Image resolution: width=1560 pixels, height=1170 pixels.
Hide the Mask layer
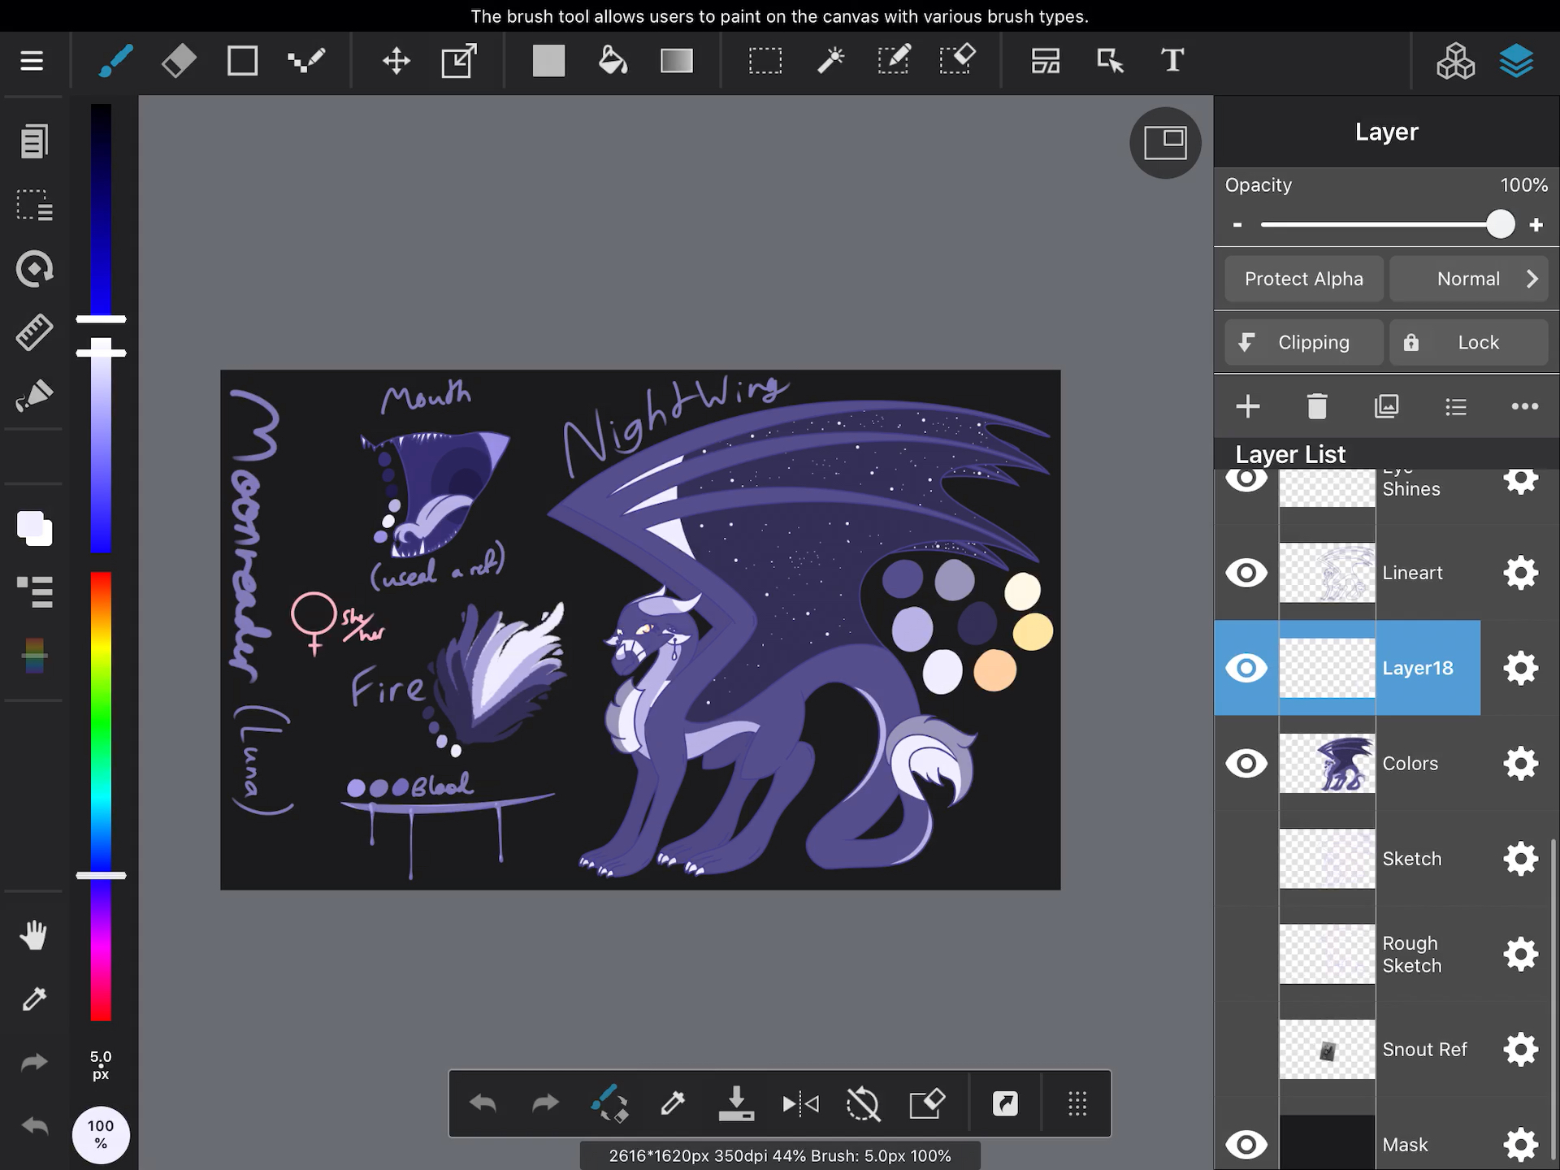[x=1246, y=1145]
